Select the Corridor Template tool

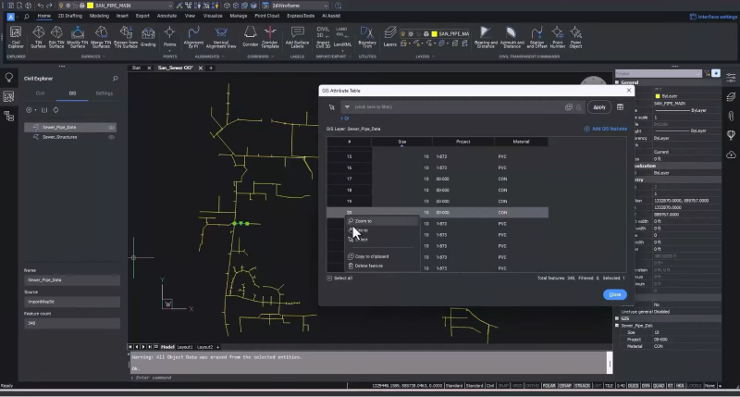pyautogui.click(x=270, y=37)
